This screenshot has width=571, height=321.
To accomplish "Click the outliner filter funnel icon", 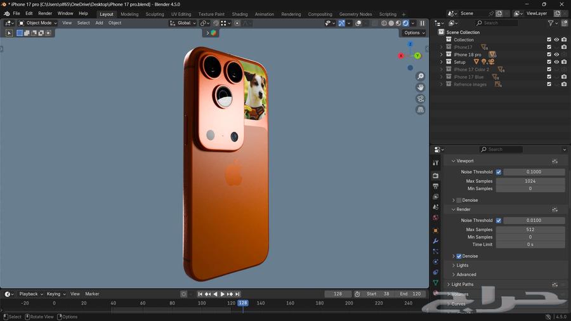I will coord(551,23).
